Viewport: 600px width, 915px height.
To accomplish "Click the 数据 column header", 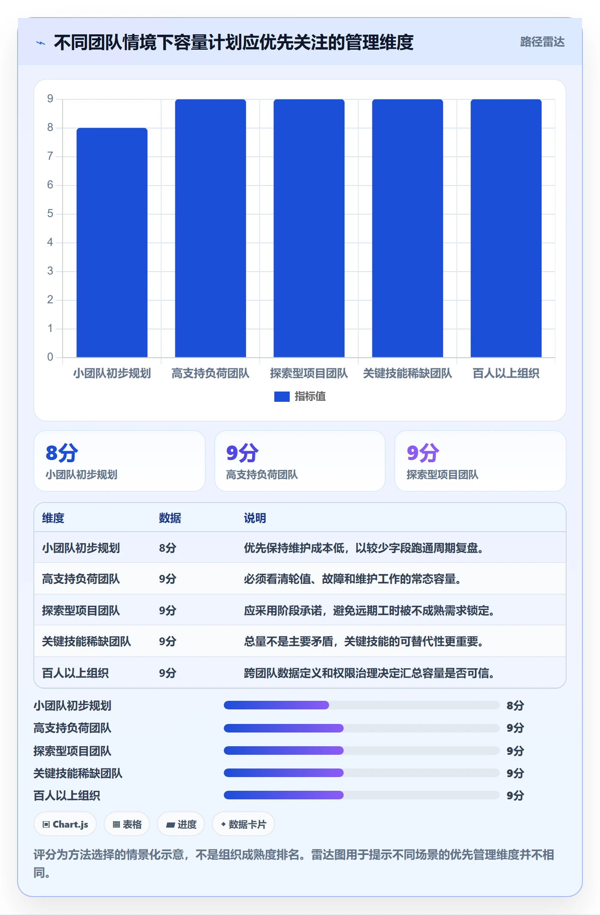I will pyautogui.click(x=170, y=518).
